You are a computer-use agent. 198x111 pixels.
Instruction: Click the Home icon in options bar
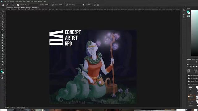[3, 5]
